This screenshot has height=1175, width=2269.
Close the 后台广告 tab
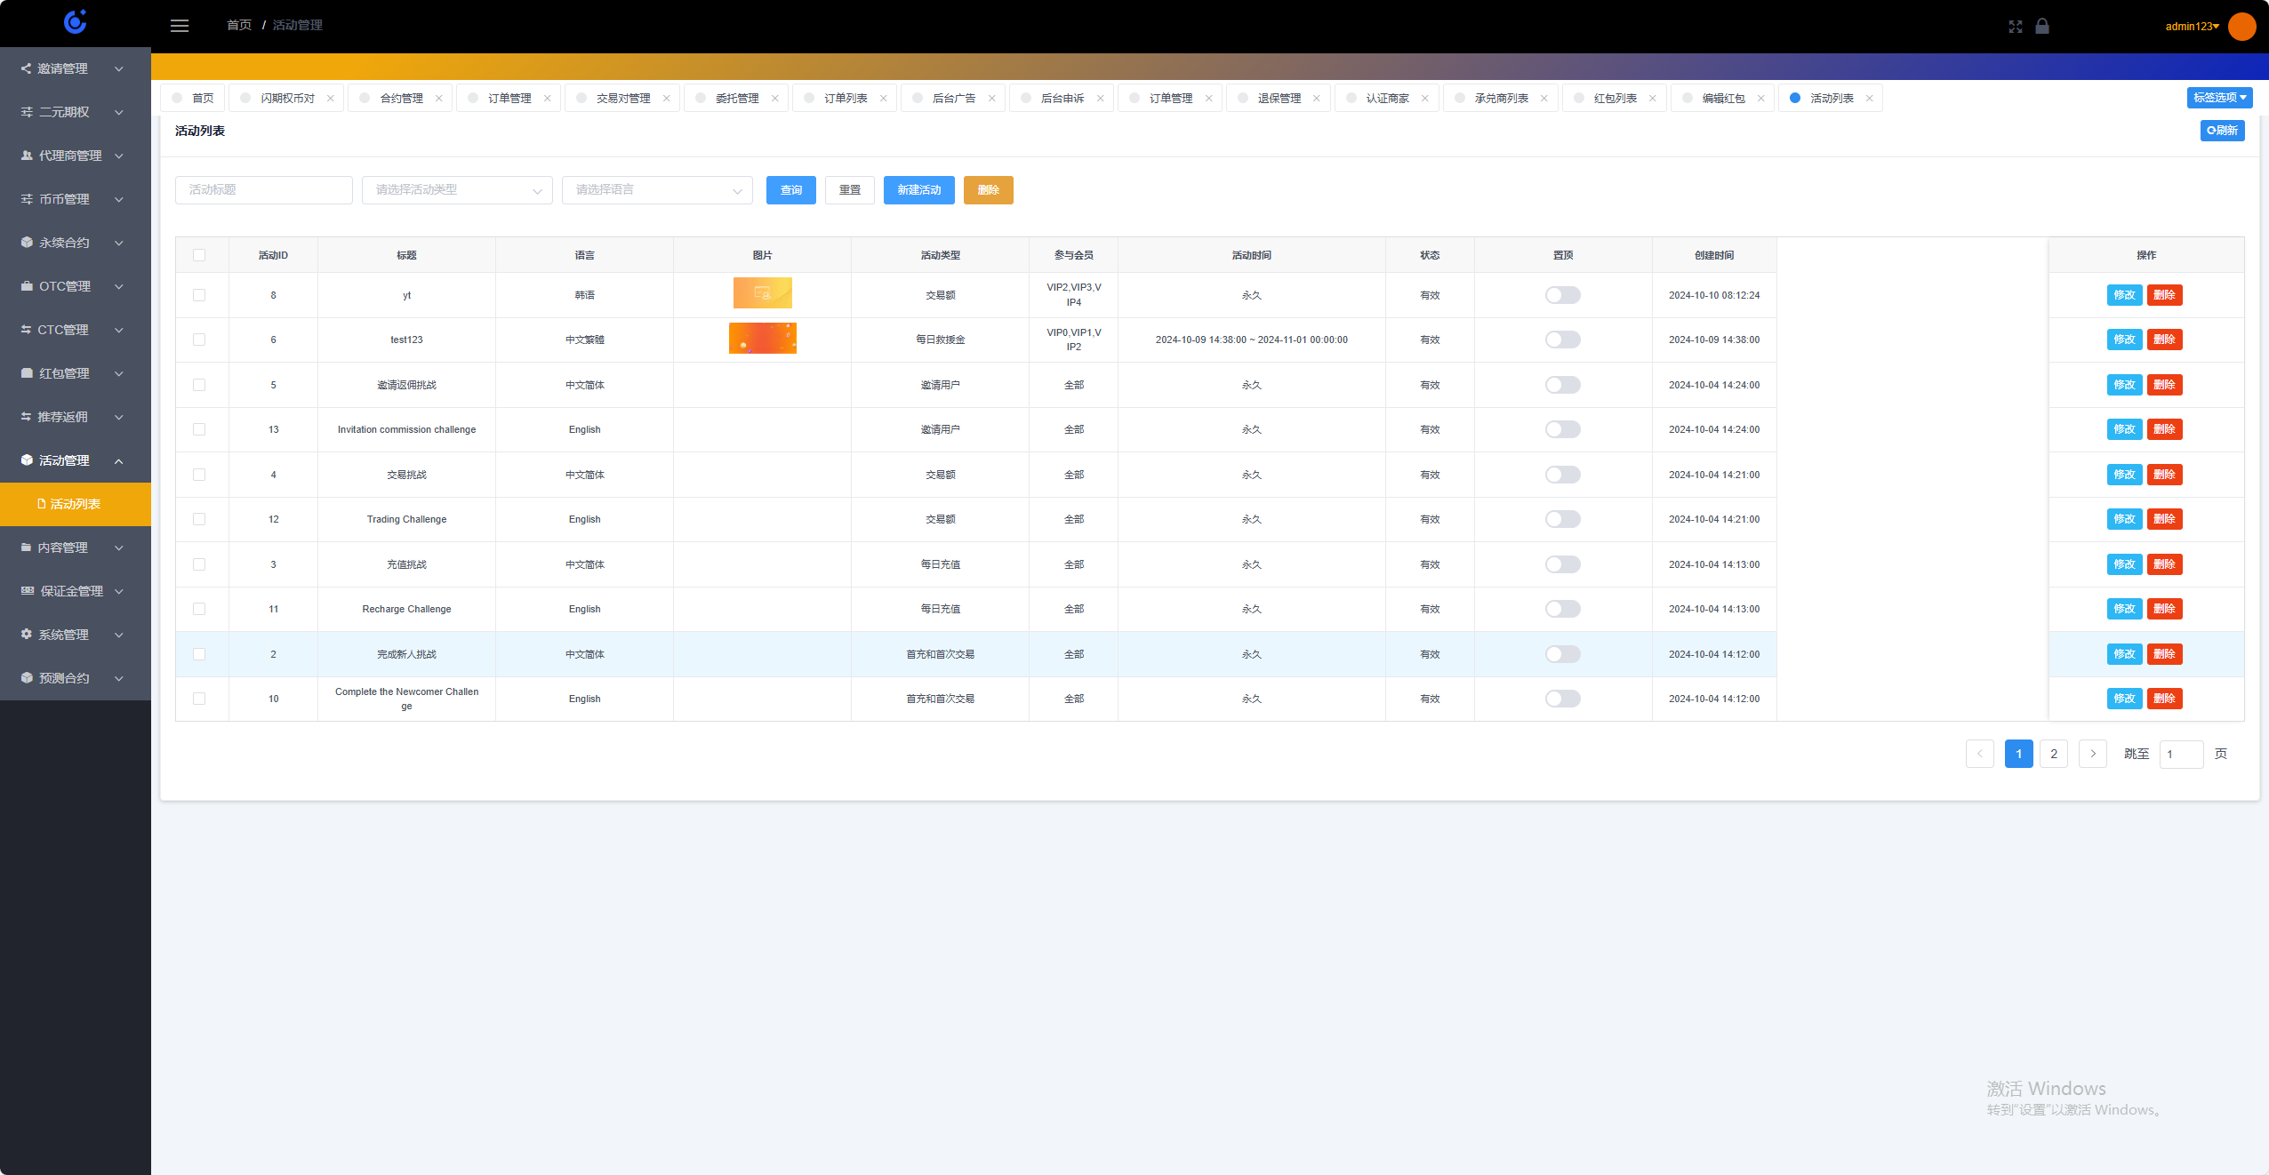coord(991,99)
